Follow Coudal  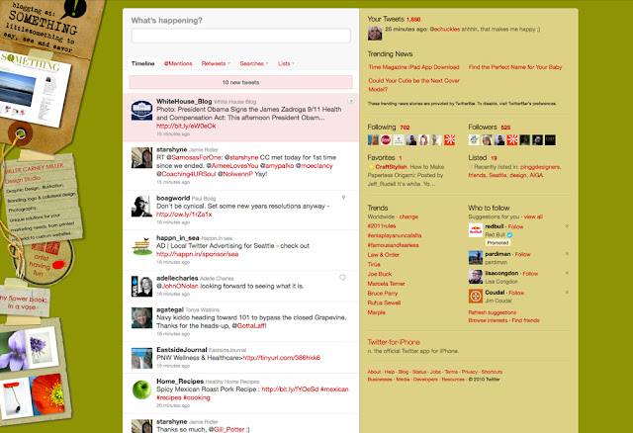[516, 293]
